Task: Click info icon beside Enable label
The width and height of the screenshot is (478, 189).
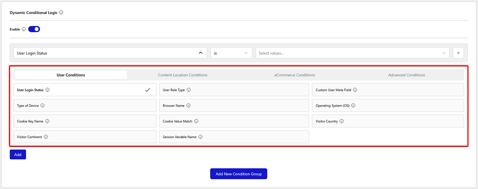Action: pyautogui.click(x=24, y=29)
